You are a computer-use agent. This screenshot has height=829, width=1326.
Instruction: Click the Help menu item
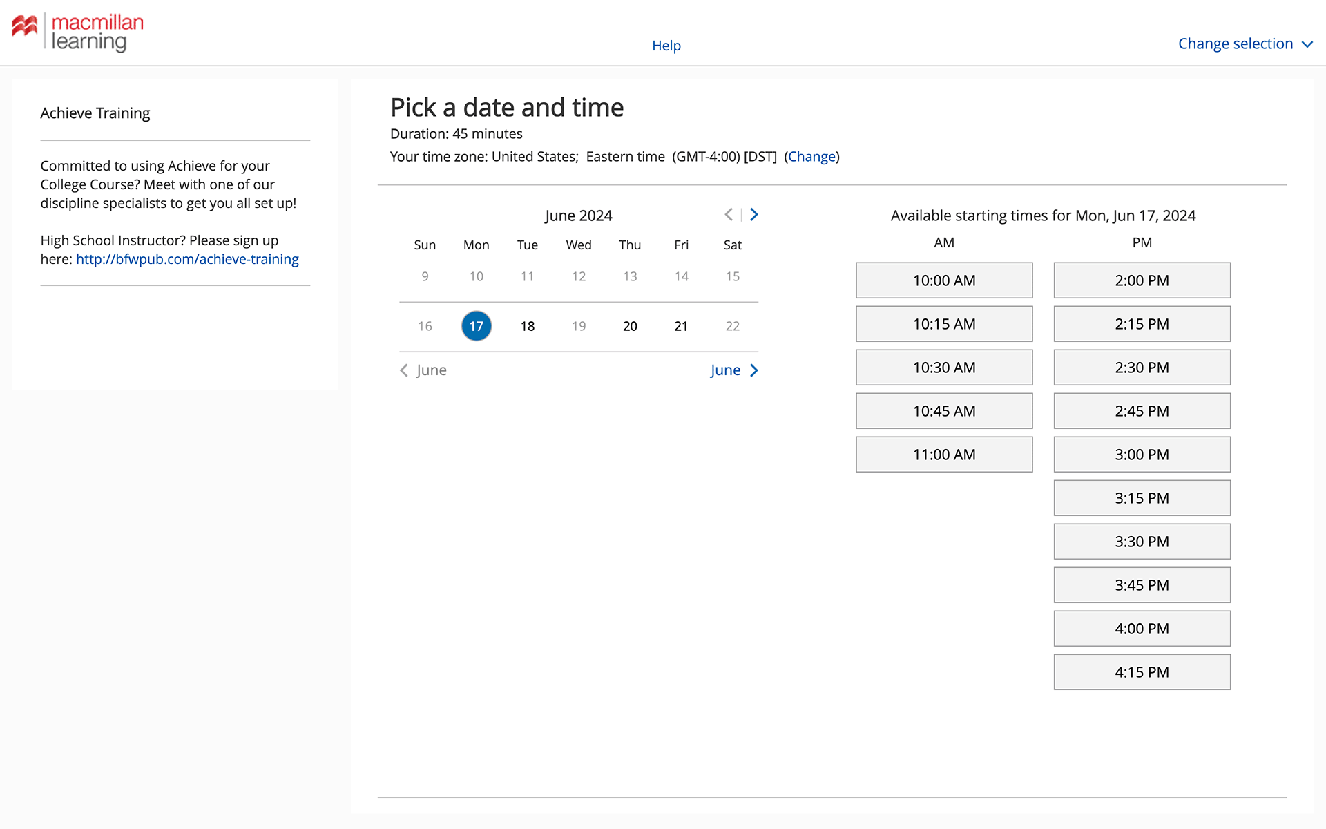[665, 45]
